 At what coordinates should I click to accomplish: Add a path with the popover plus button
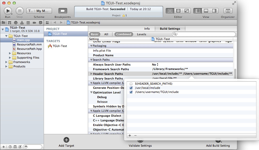pos(130,136)
